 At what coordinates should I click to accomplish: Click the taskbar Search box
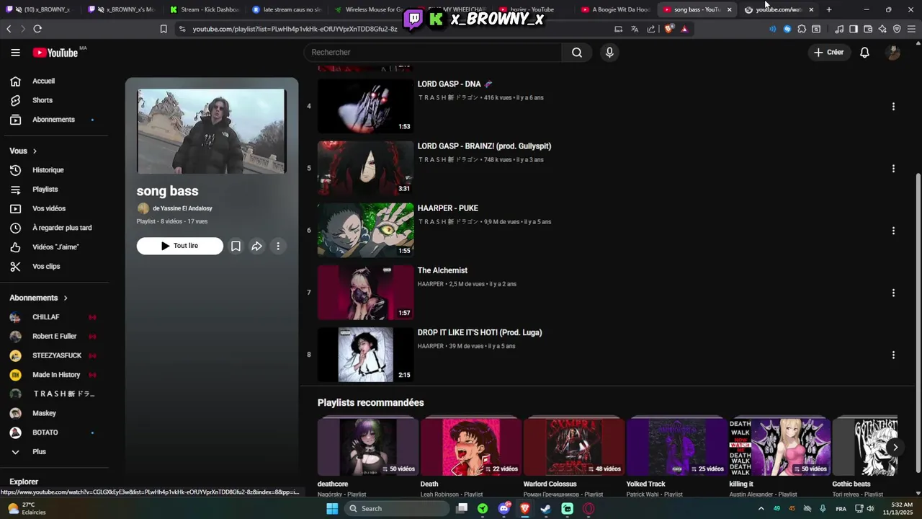tap(395, 508)
